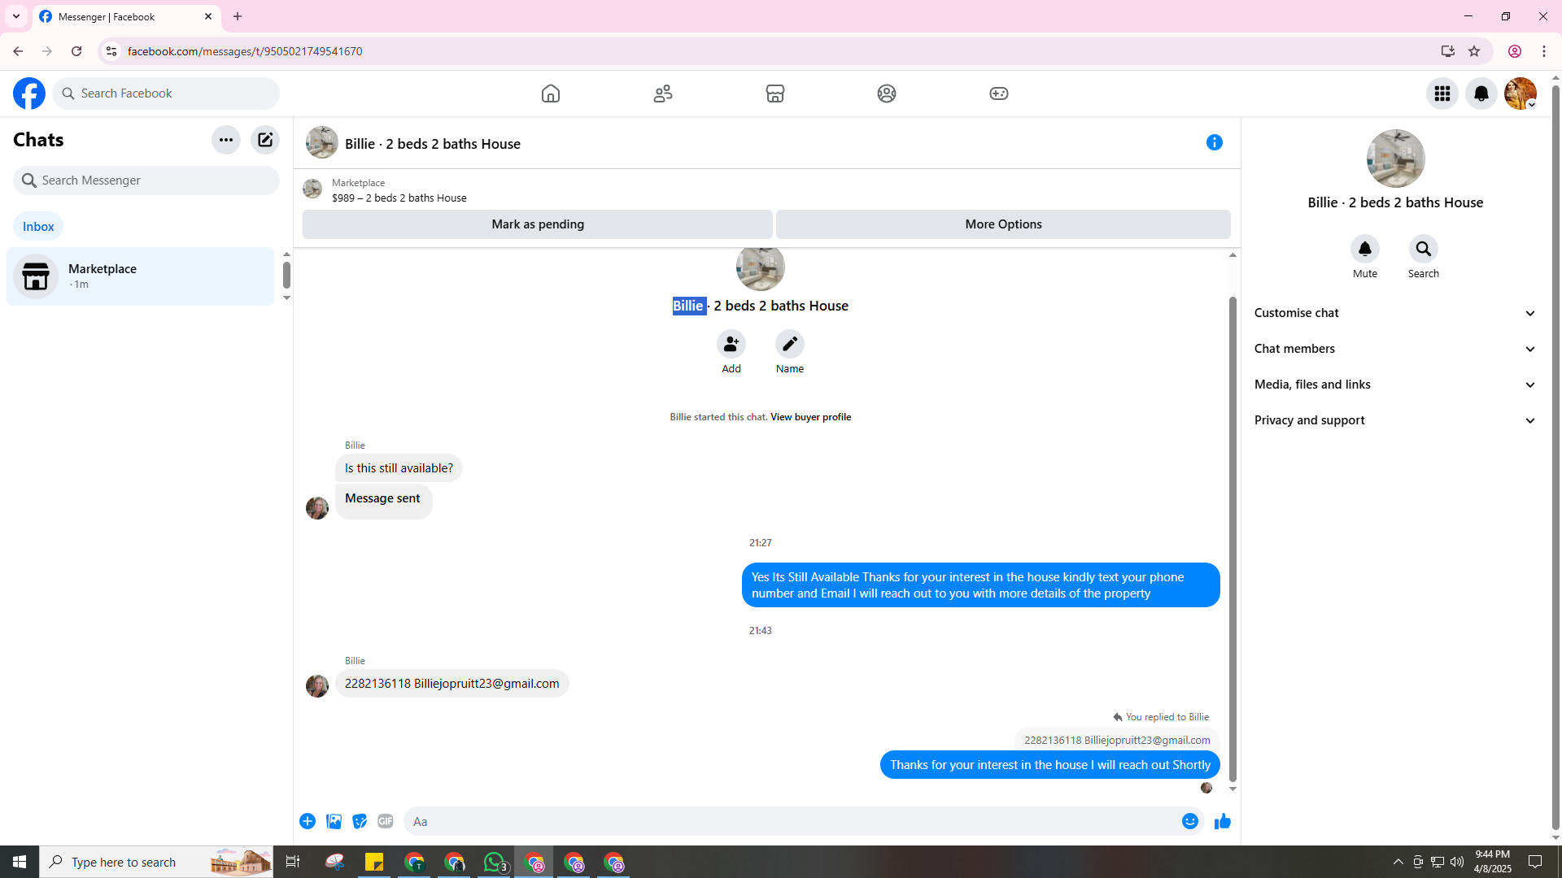Viewport: 1562px width, 878px height.
Task: Open notifications bell icon
Action: click(1481, 93)
